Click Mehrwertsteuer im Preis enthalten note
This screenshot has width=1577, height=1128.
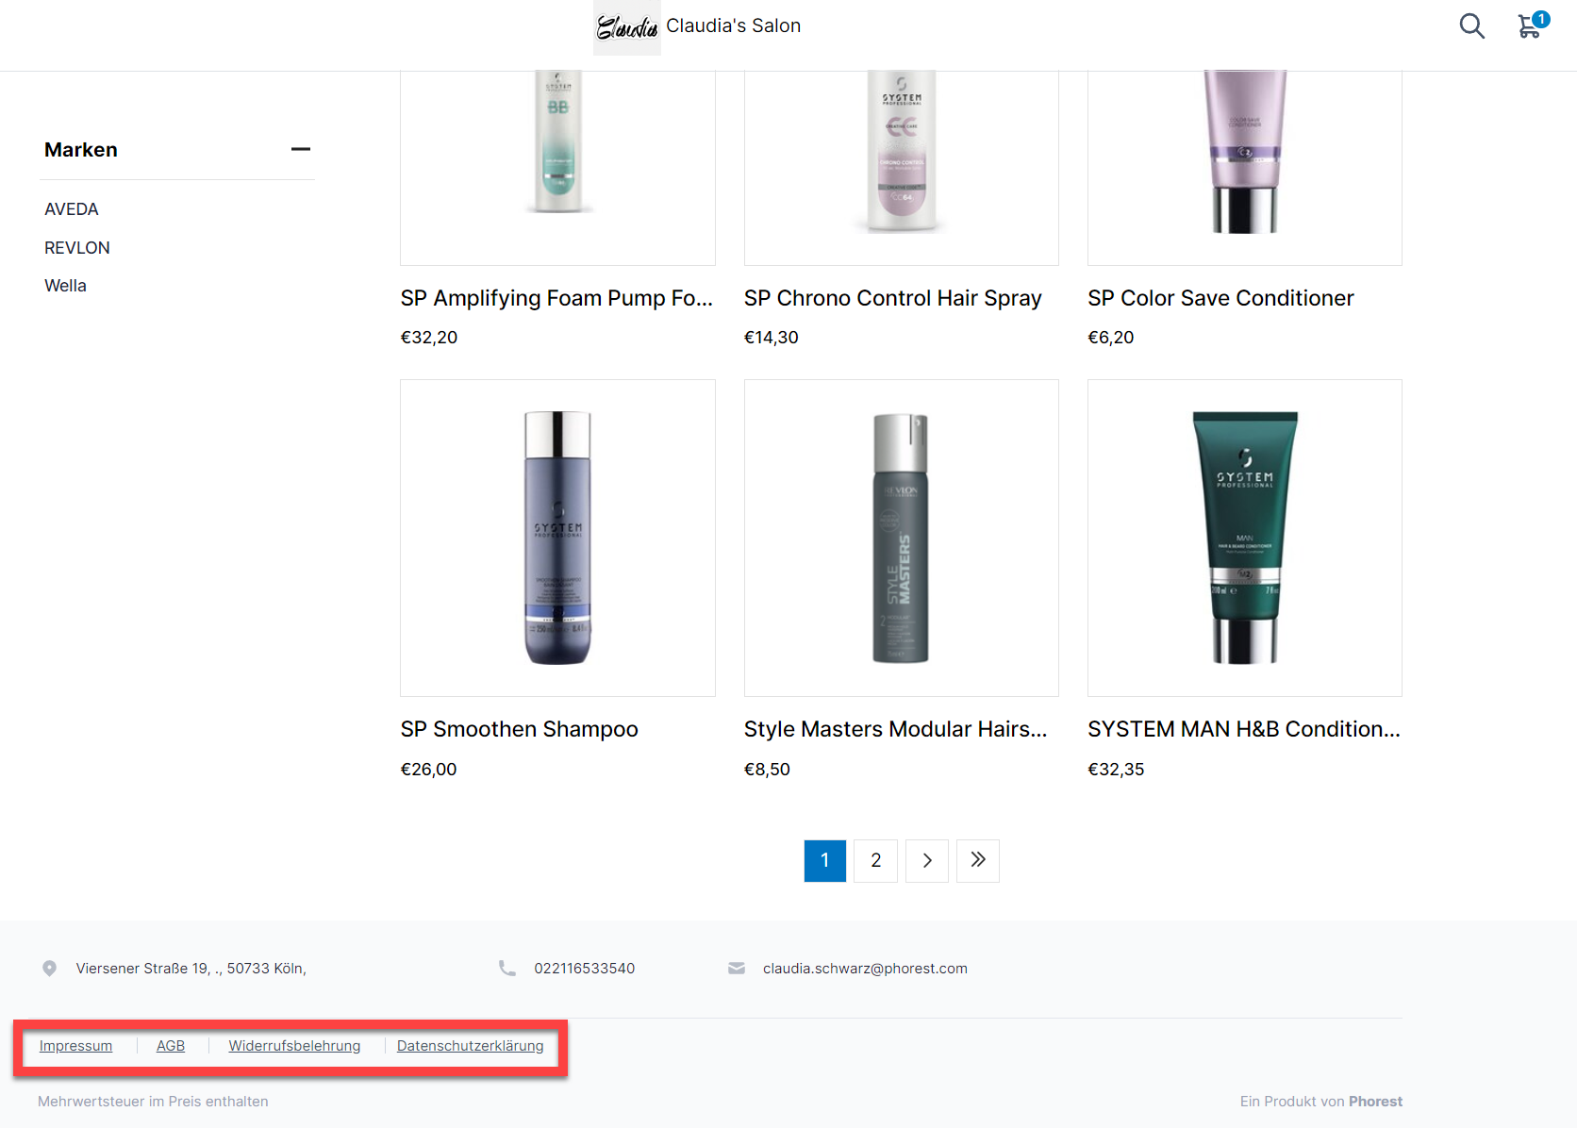pos(153,1102)
